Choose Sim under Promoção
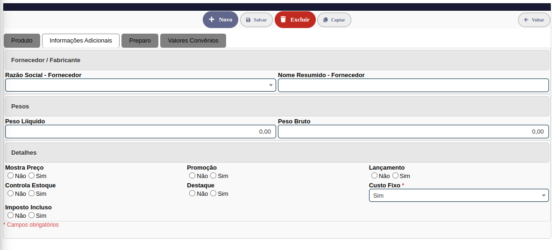The image size is (555, 250). (213, 176)
